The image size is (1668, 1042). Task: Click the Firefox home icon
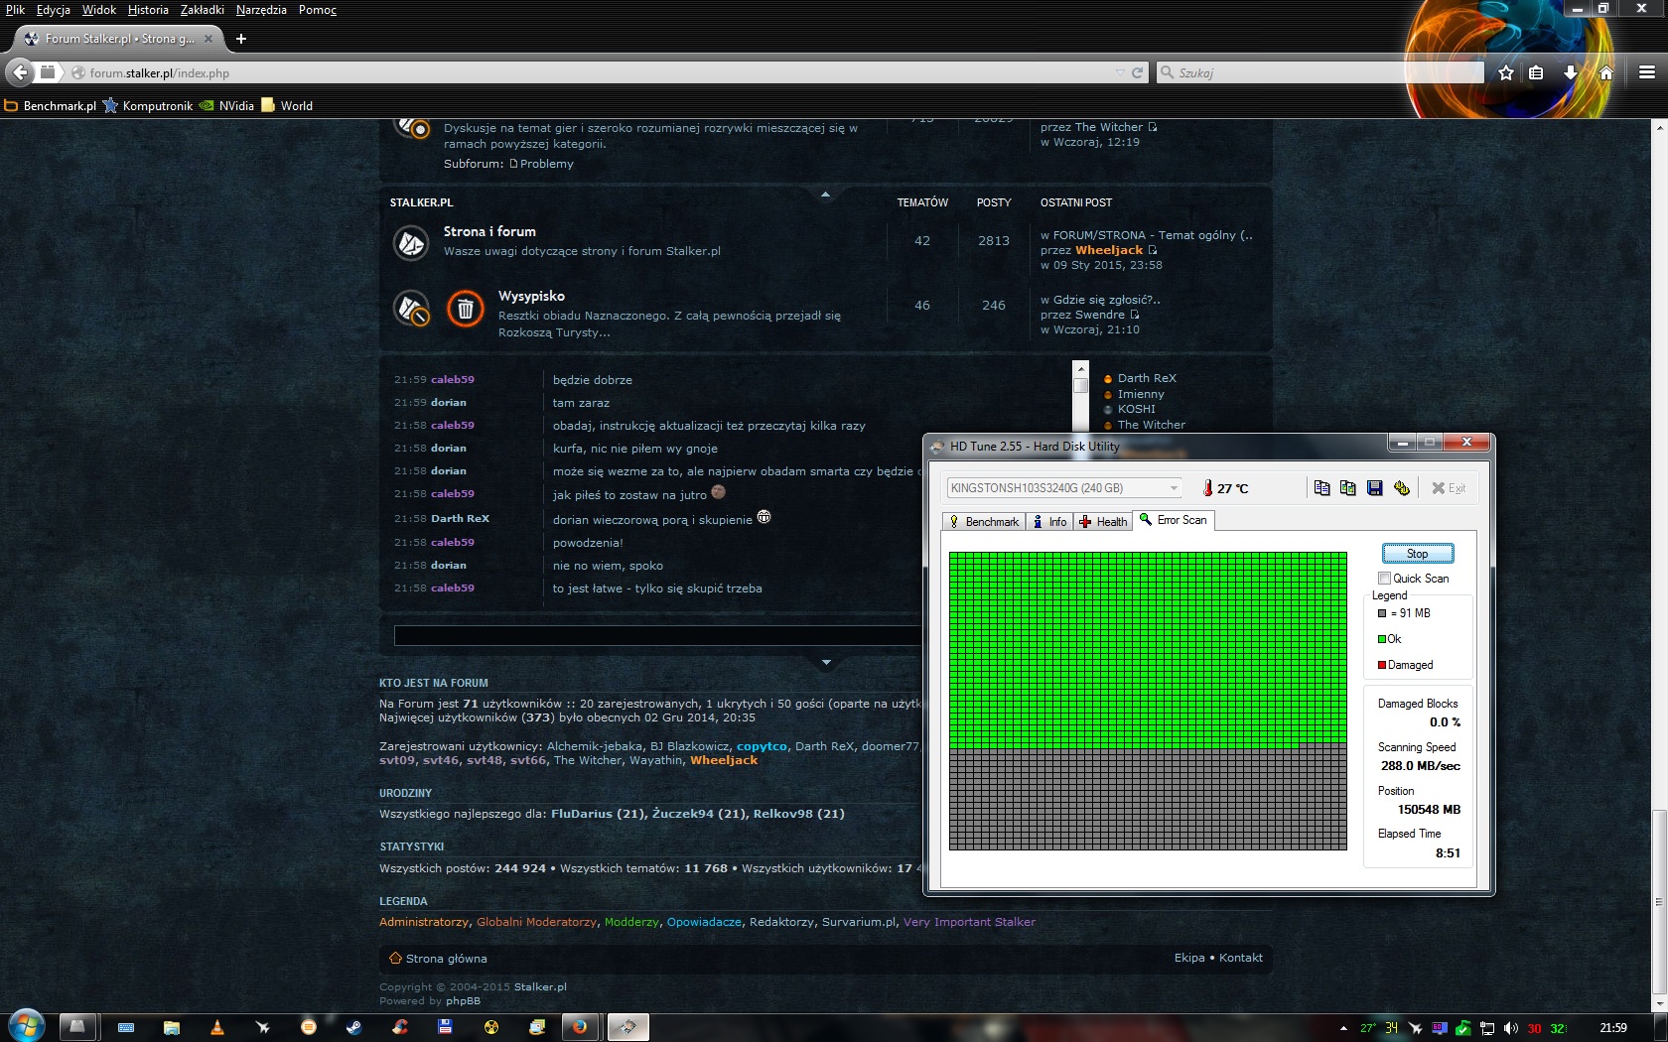[x=1606, y=72]
